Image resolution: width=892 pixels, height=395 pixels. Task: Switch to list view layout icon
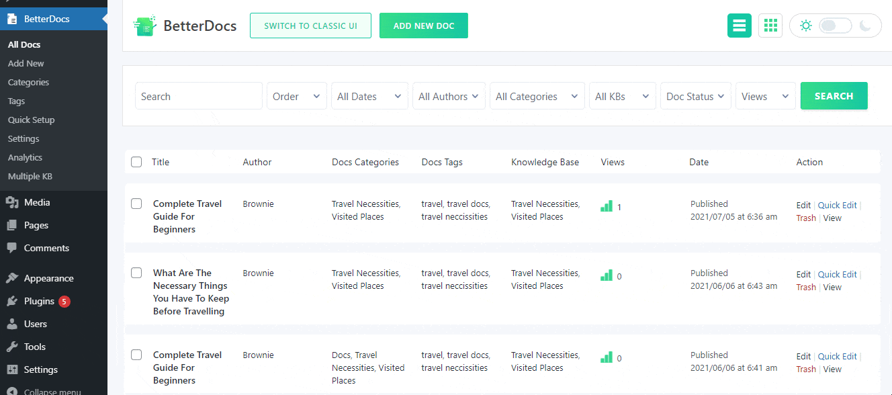point(740,26)
